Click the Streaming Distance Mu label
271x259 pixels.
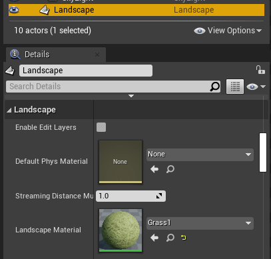[54, 196]
